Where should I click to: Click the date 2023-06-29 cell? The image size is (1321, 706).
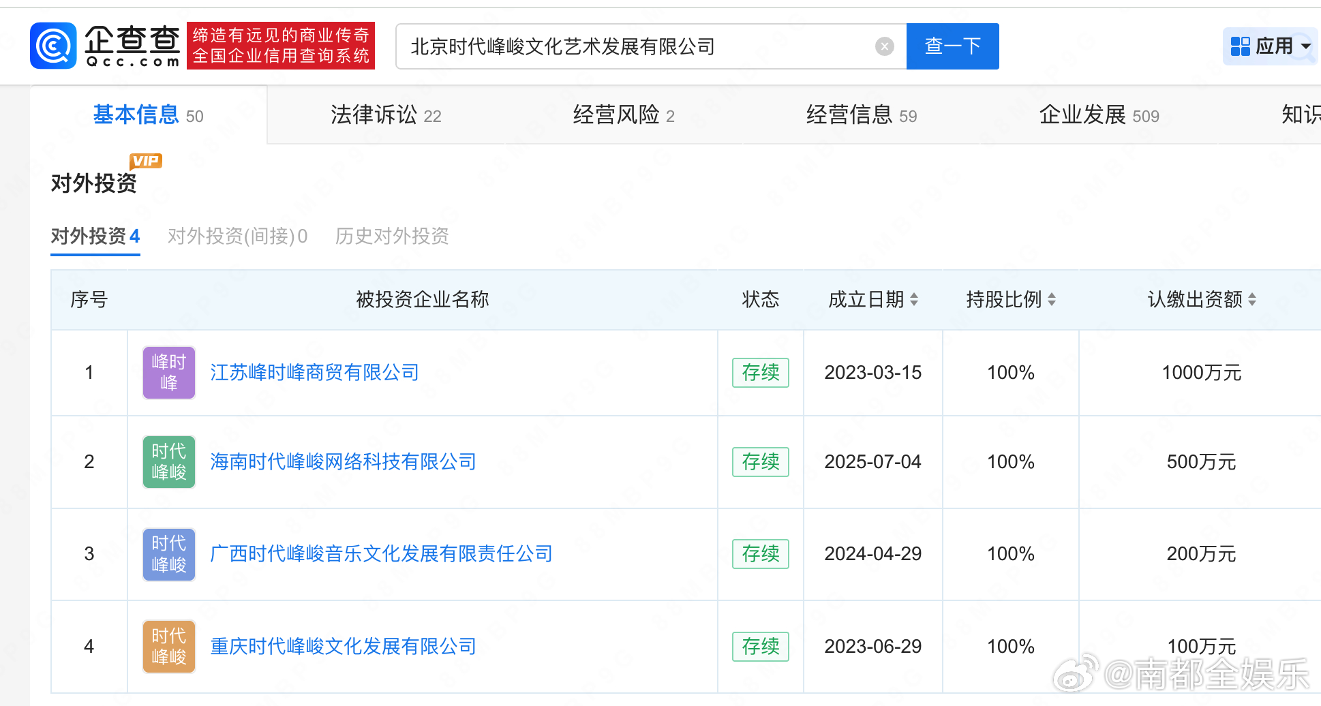873,647
